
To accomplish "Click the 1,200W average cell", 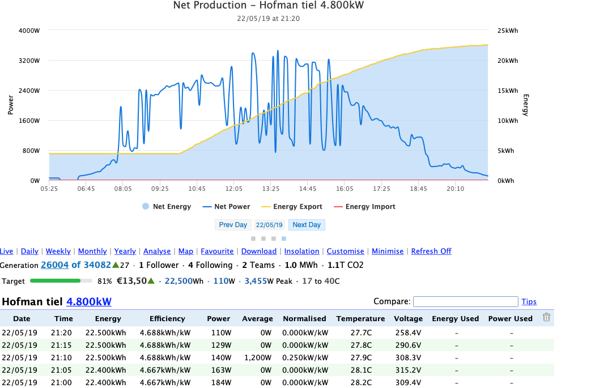I will click(x=258, y=357).
